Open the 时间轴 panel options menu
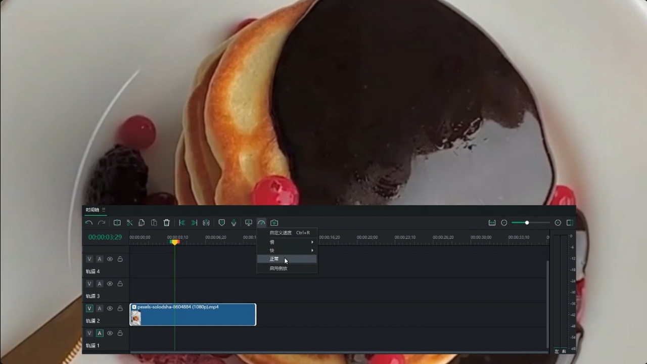The image size is (647, 364). pos(104,210)
